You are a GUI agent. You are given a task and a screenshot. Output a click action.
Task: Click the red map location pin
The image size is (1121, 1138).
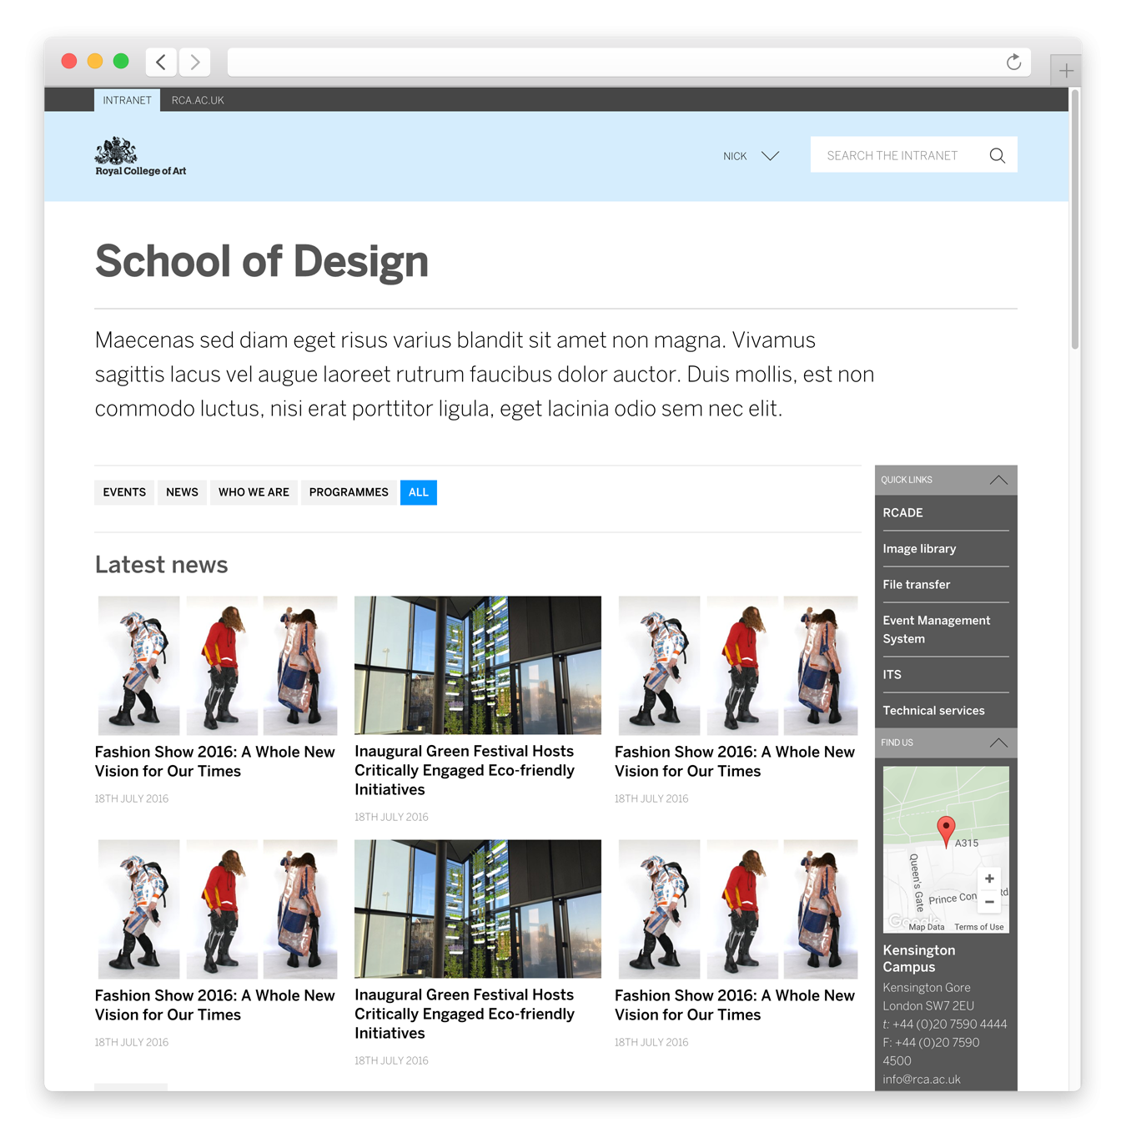(946, 830)
